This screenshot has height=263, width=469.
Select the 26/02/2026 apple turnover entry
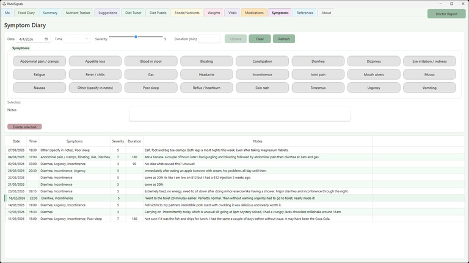(x=234, y=170)
